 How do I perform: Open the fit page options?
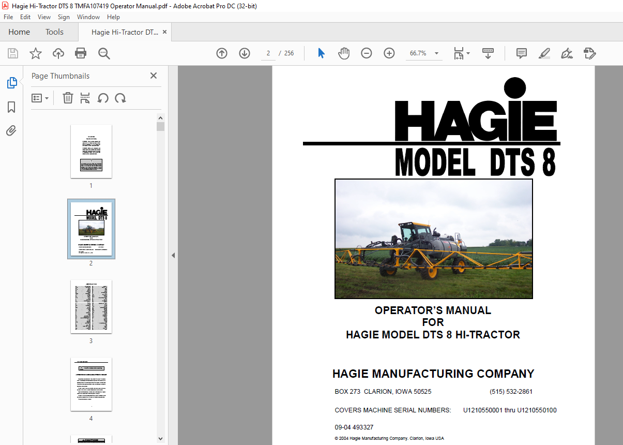pyautogui.click(x=461, y=53)
